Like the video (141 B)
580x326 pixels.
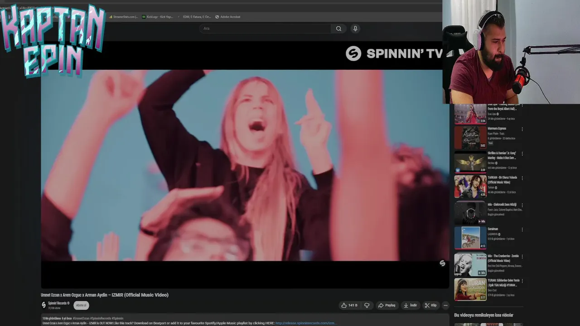(x=350, y=305)
